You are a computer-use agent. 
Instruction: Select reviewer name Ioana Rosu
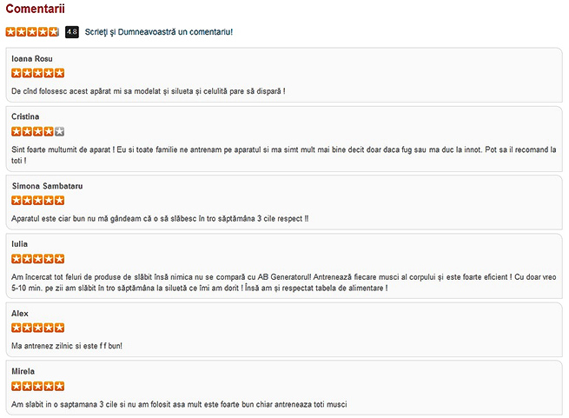[x=32, y=58]
